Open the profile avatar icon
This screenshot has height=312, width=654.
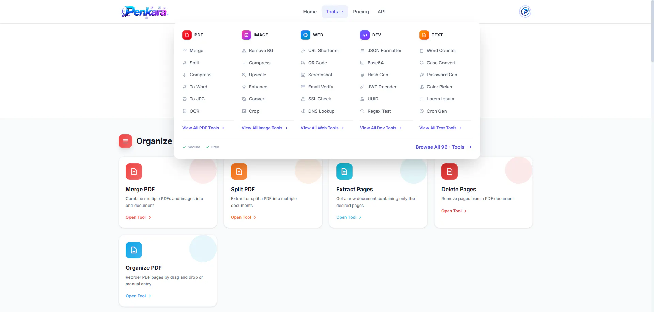coord(525,12)
